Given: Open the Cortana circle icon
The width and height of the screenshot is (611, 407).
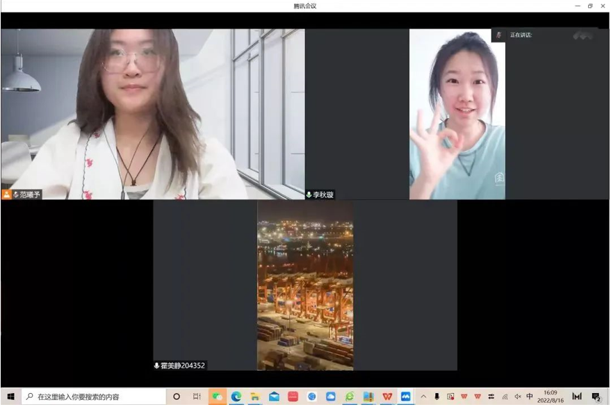Looking at the screenshot, I should (177, 397).
